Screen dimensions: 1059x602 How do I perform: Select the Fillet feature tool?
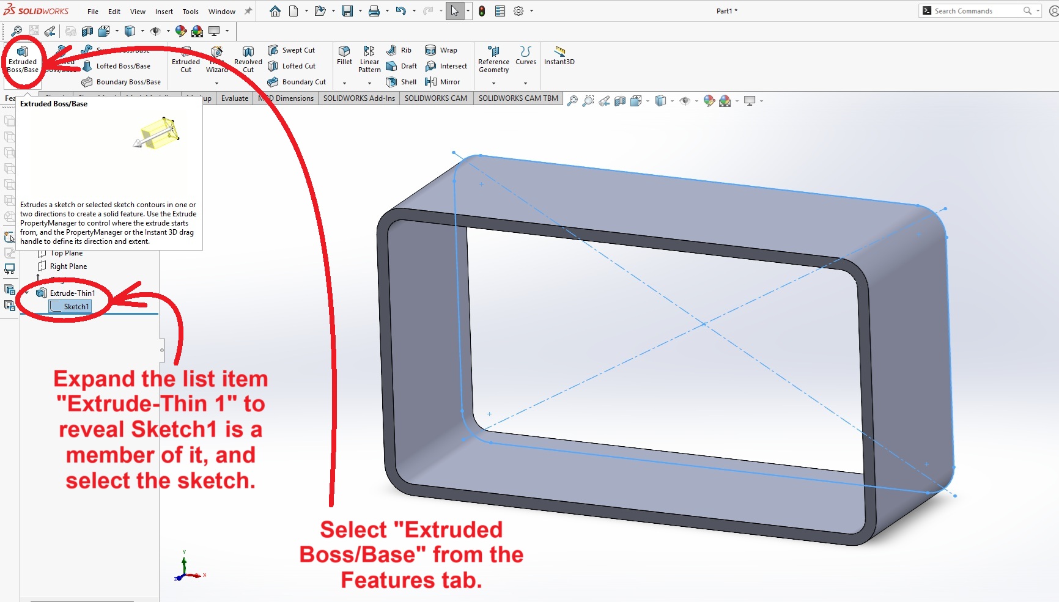(344, 55)
